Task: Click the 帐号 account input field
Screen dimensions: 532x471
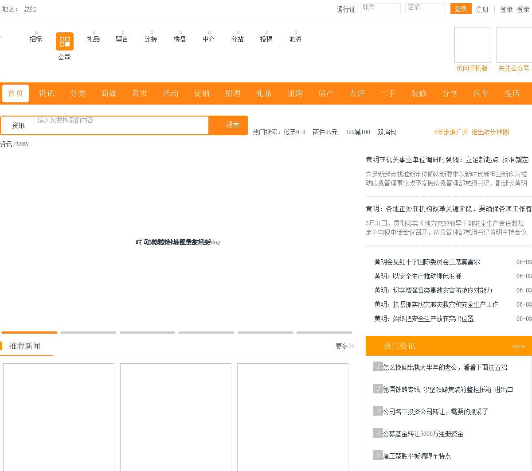Action: (380, 8)
